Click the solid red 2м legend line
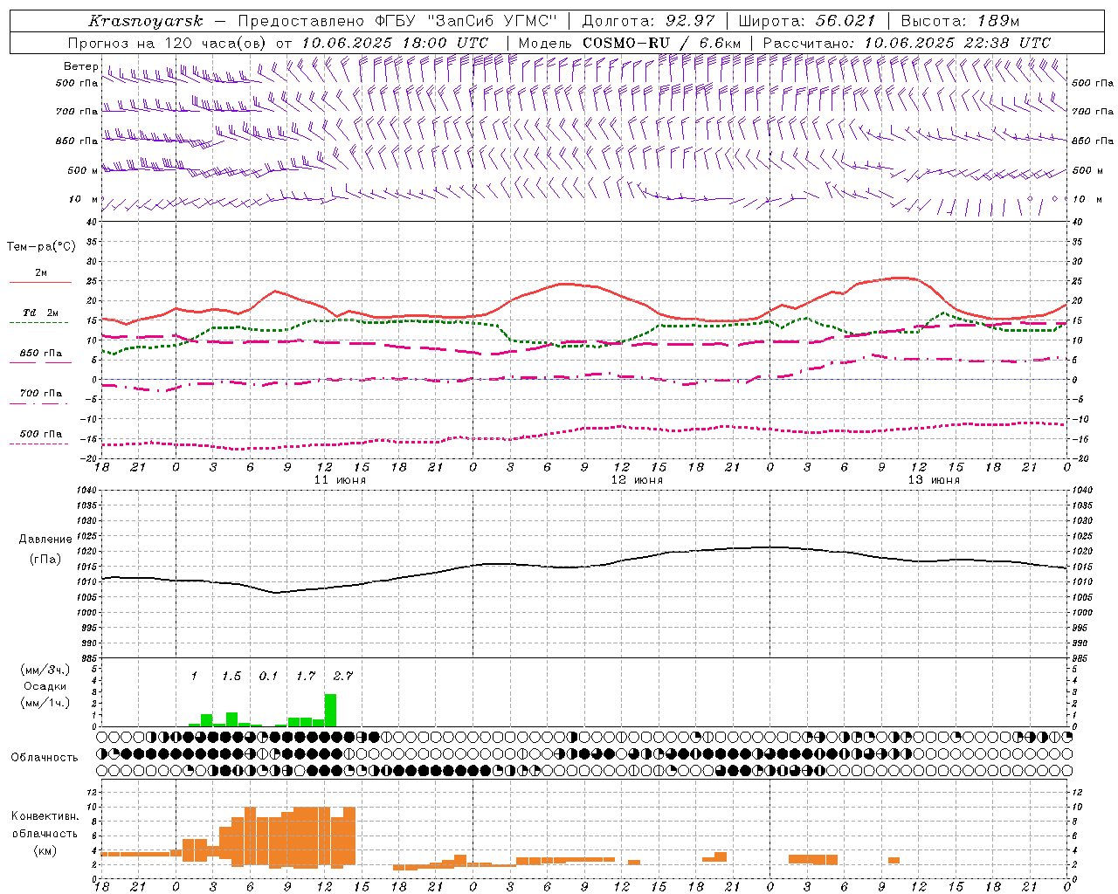The image size is (1118, 894). click(40, 282)
